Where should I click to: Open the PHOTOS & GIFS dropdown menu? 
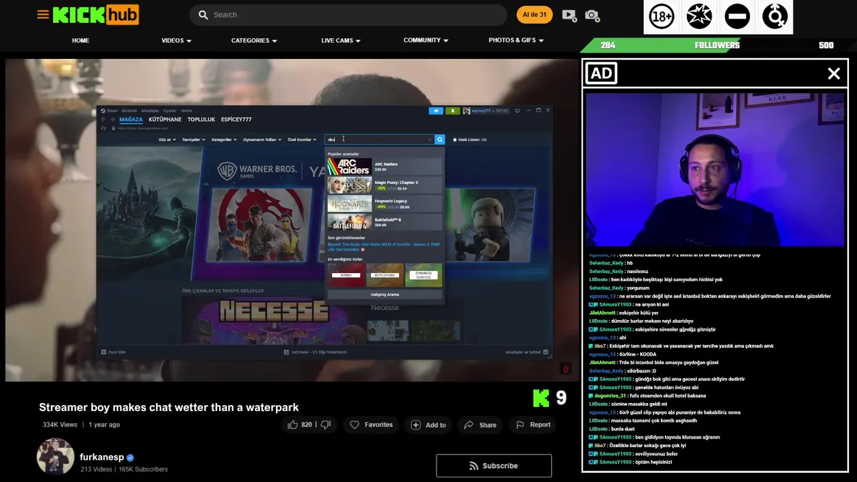pos(516,40)
